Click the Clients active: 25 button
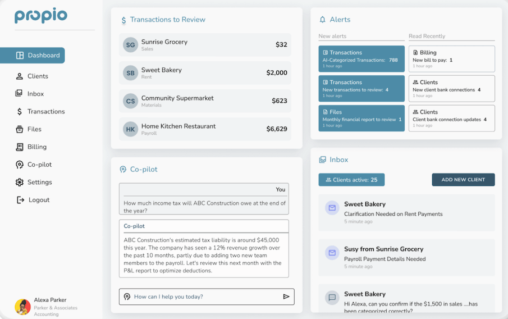This screenshot has width=508, height=319. pos(351,180)
